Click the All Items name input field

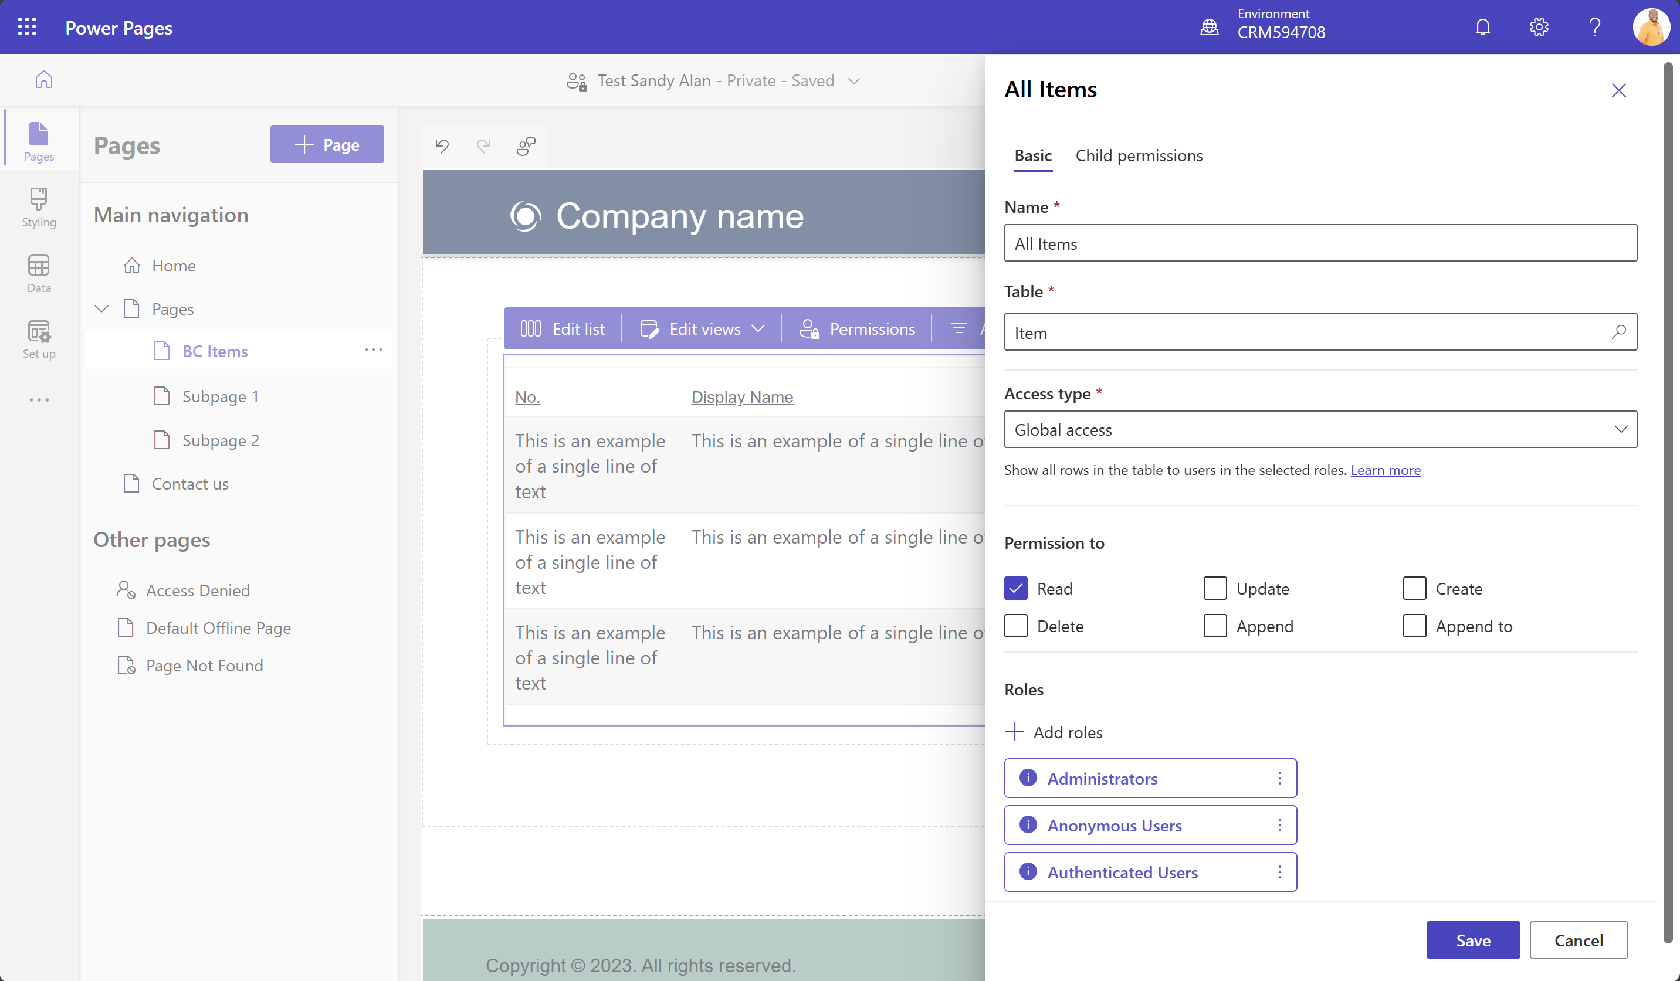coord(1320,243)
